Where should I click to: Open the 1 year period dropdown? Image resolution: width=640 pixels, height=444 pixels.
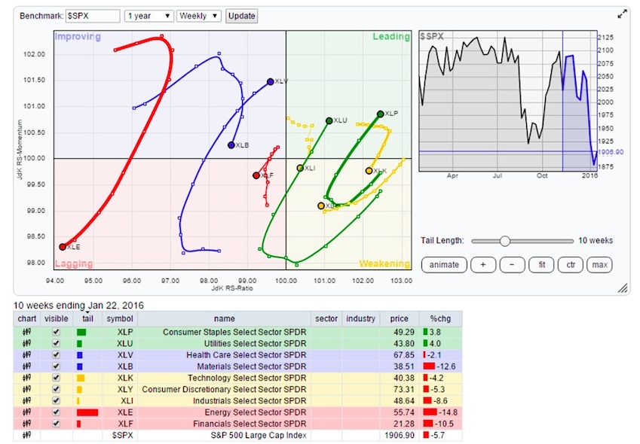coord(149,16)
